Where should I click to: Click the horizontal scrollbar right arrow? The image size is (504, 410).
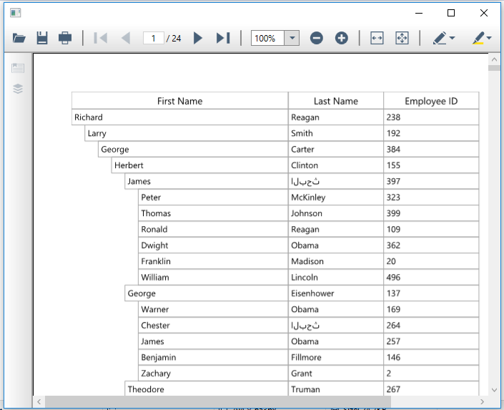[x=482, y=401]
